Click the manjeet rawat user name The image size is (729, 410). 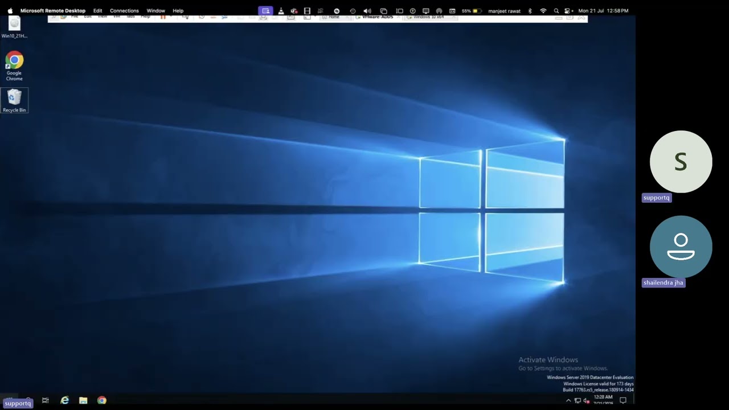(504, 10)
